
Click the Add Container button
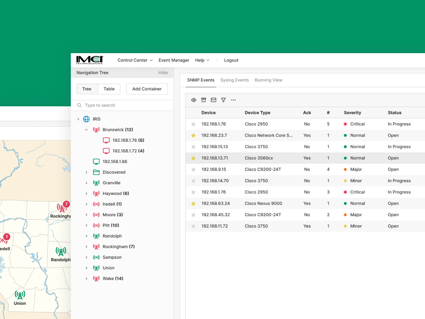147,89
